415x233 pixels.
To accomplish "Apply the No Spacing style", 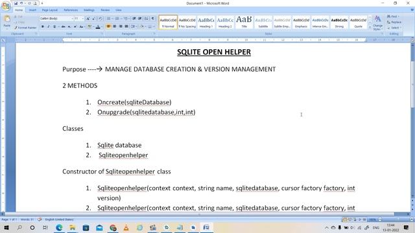I will (187, 22).
